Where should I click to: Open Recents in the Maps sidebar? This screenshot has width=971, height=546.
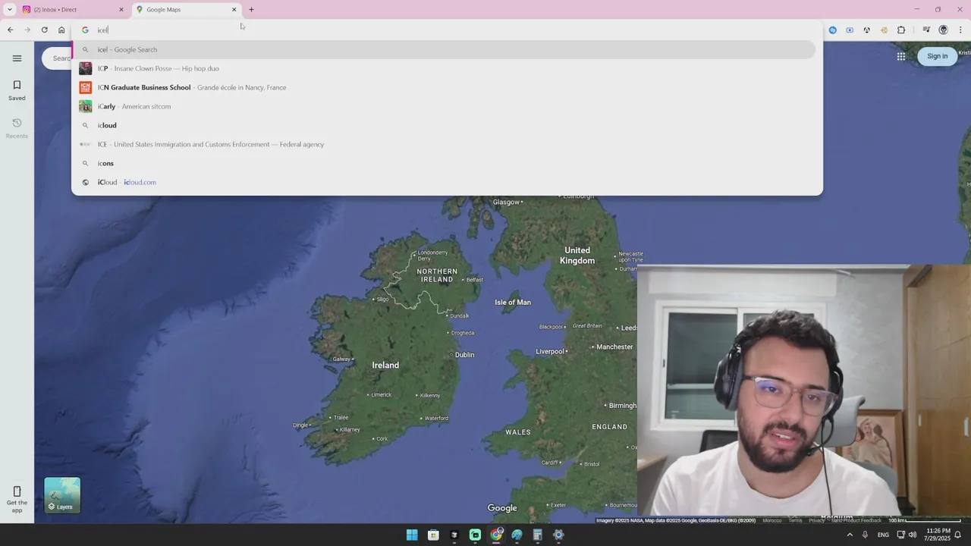[x=17, y=128]
